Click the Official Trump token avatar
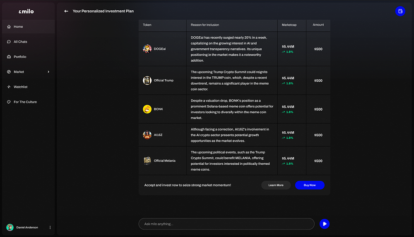Image resolution: width=414 pixels, height=237 pixels. pos(147,81)
